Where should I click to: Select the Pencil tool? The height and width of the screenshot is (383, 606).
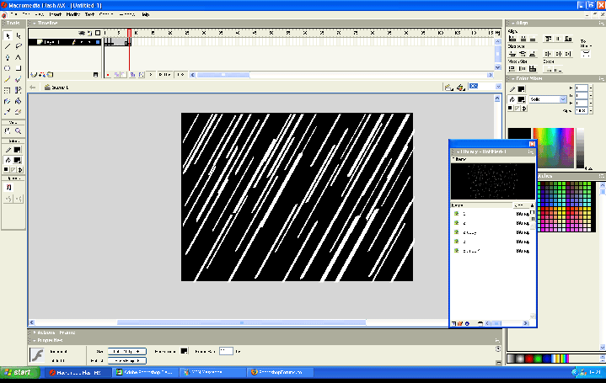(8, 79)
